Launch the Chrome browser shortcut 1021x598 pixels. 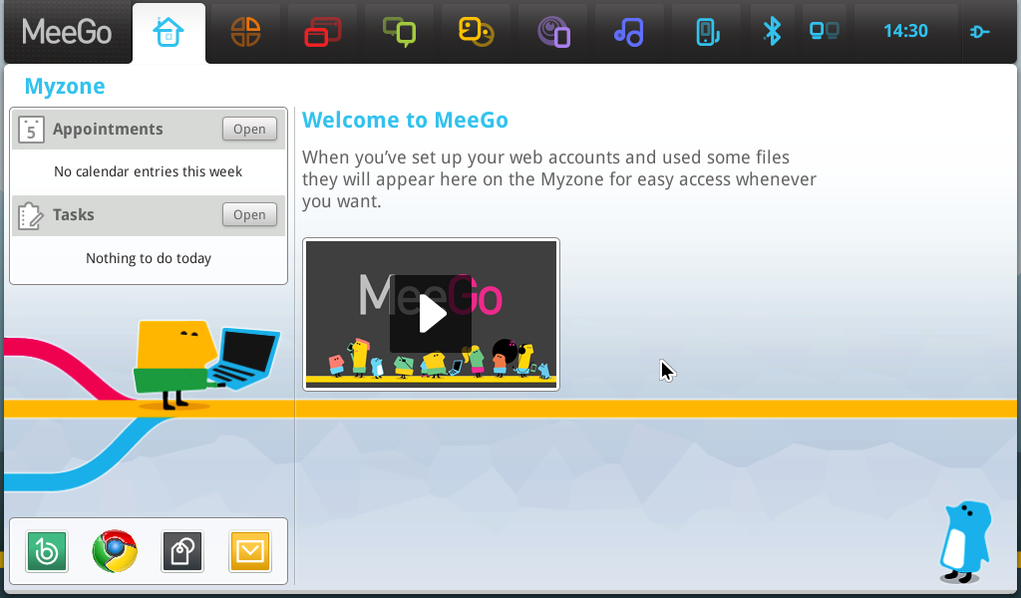click(x=115, y=551)
